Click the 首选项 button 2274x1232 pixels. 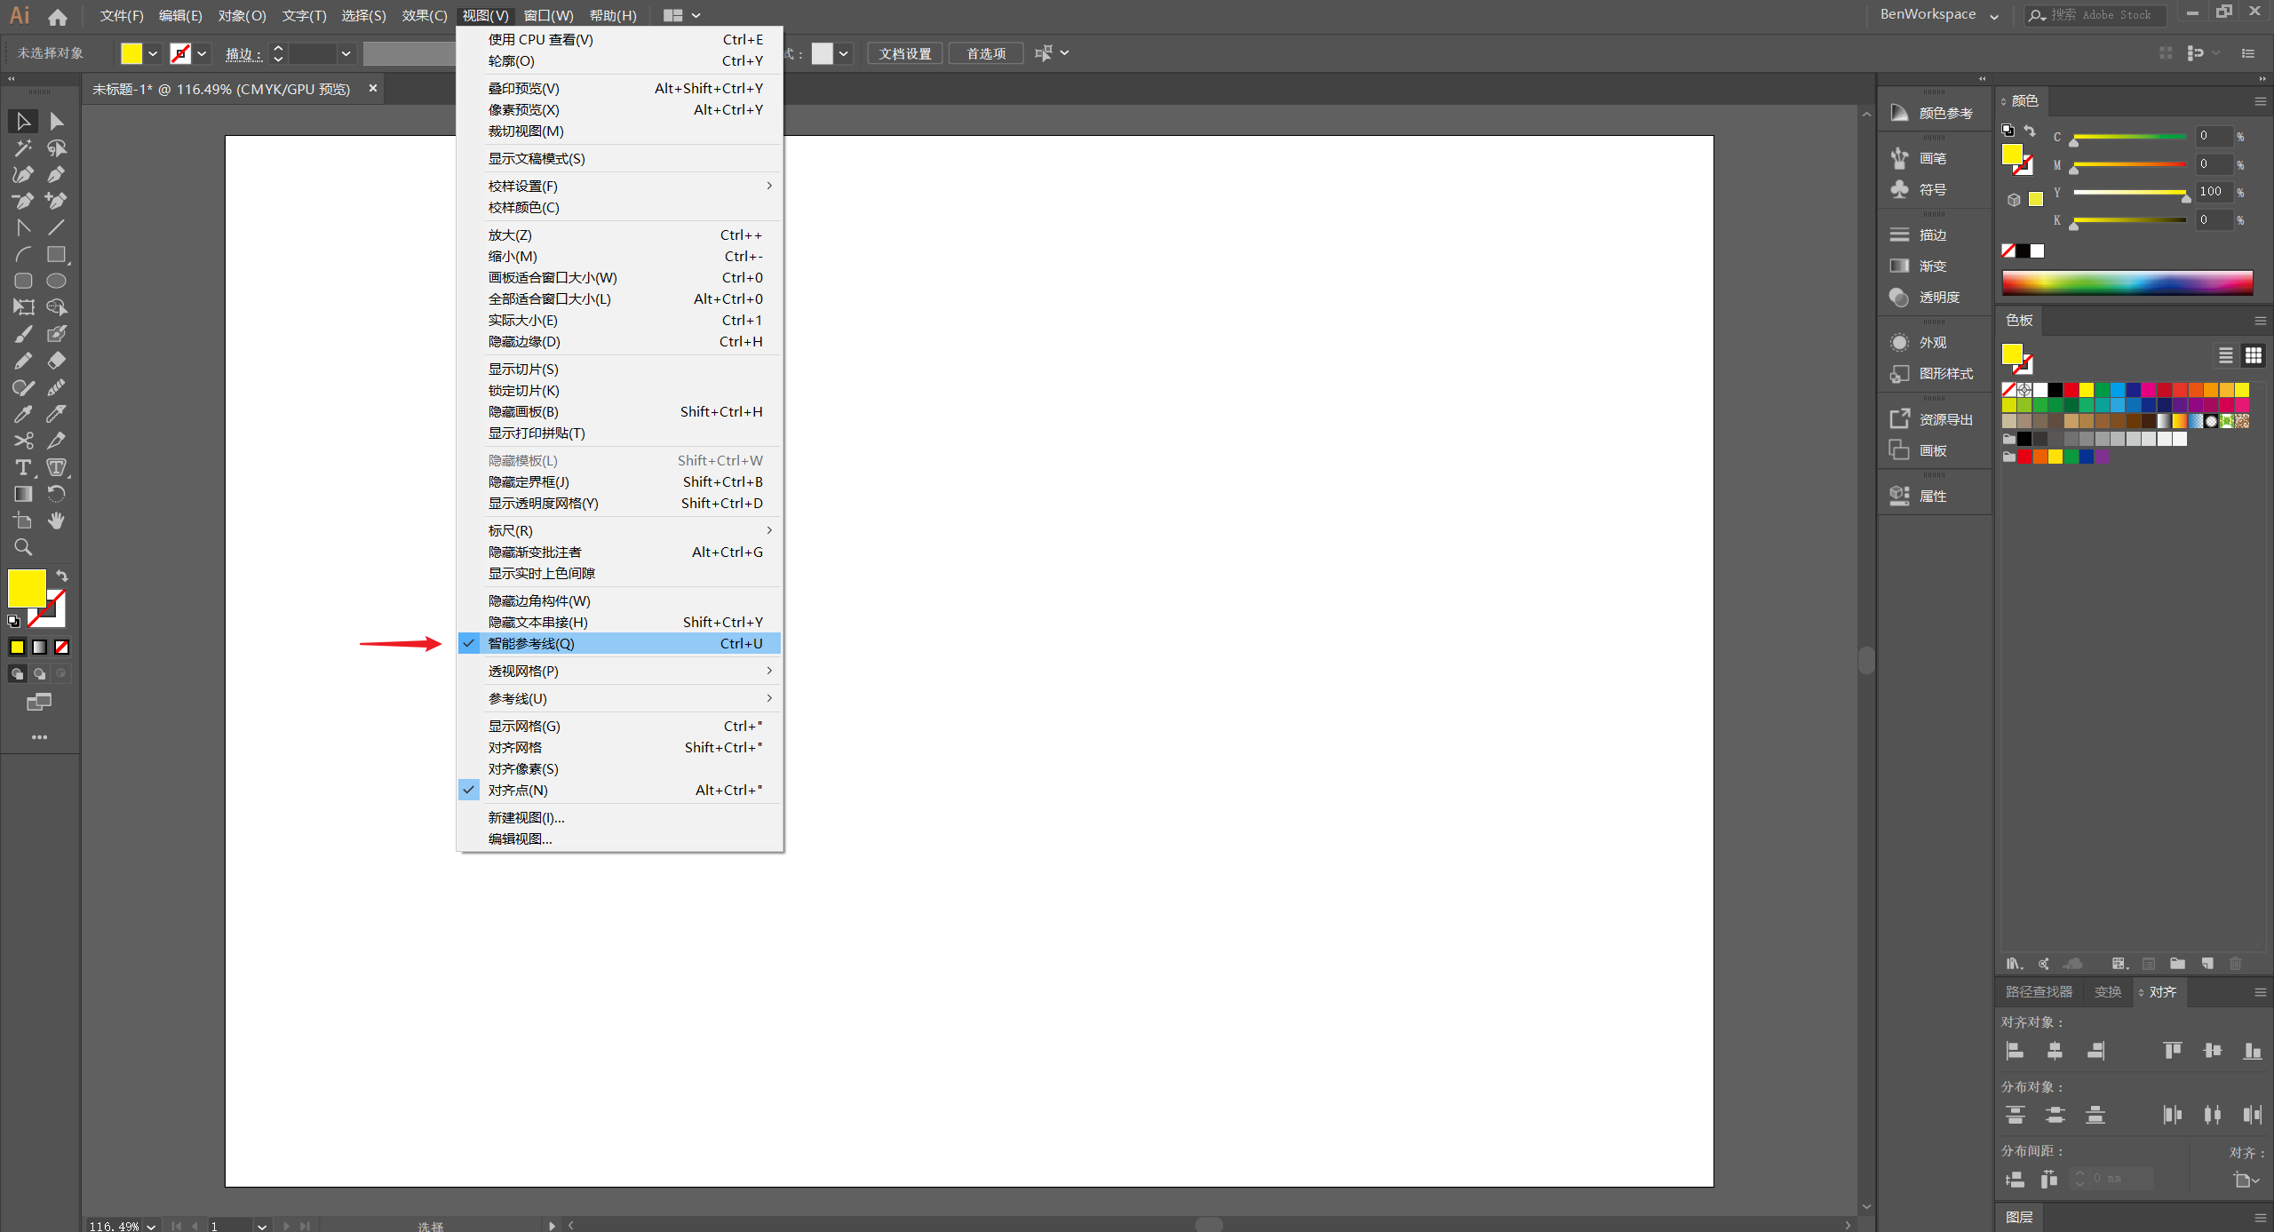click(x=986, y=53)
